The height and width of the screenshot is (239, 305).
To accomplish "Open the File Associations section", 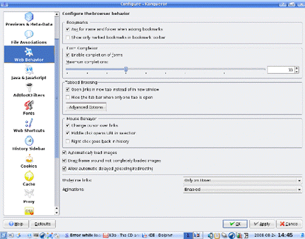I will [29, 38].
